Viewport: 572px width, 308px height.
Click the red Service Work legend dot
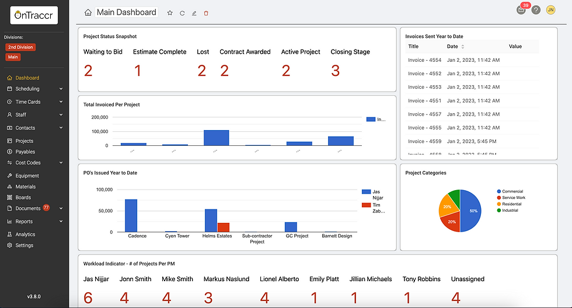pos(498,198)
